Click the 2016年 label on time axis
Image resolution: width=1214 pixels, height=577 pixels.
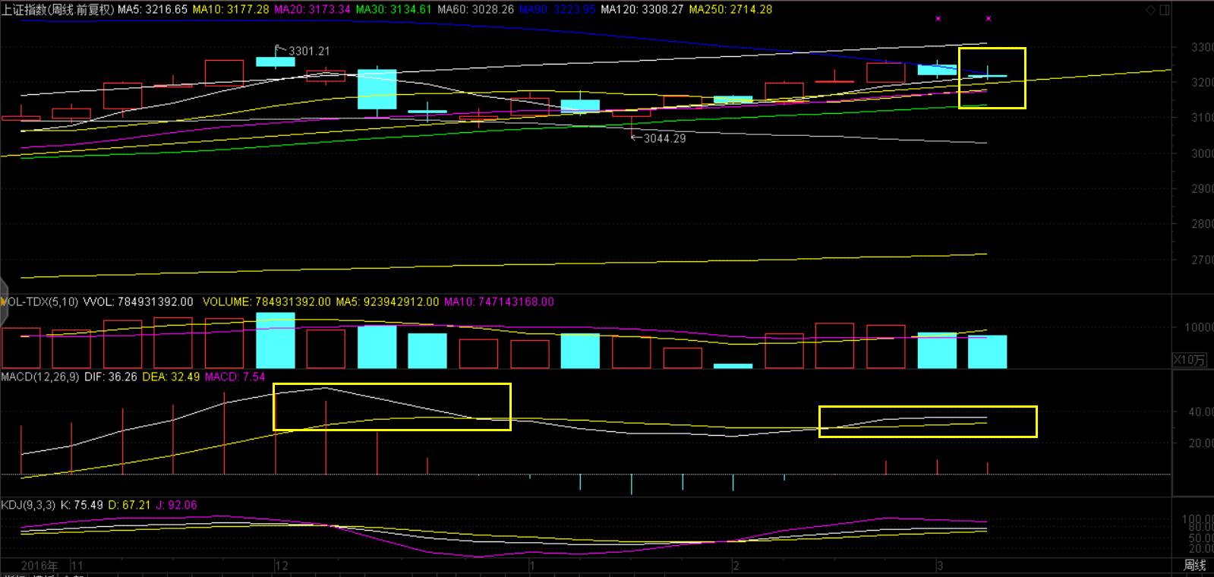coord(39,566)
